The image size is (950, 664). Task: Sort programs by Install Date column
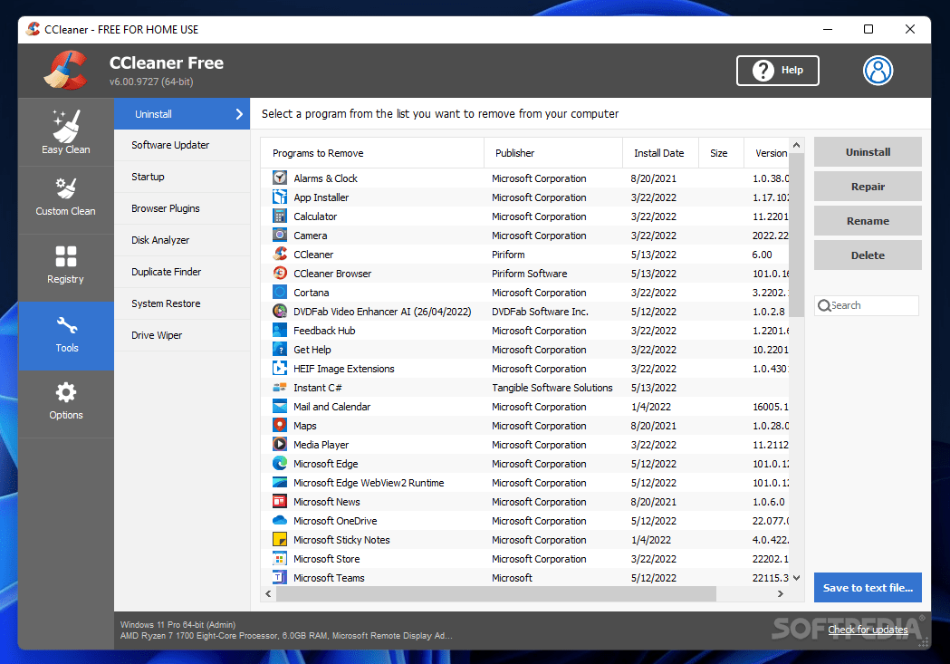pyautogui.click(x=660, y=152)
